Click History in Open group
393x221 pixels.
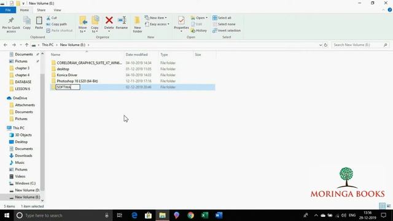click(x=199, y=30)
